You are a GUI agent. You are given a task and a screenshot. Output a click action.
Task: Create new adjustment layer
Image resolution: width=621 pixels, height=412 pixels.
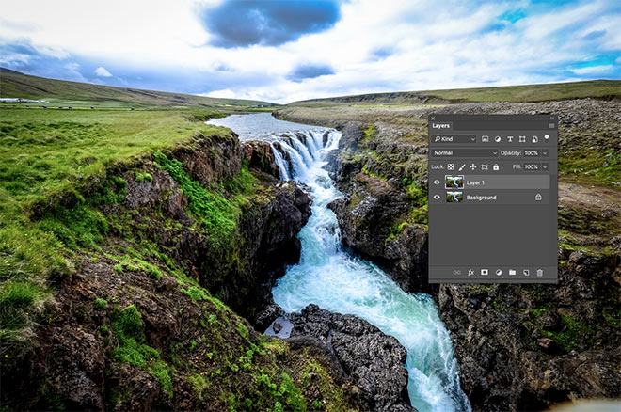499,272
